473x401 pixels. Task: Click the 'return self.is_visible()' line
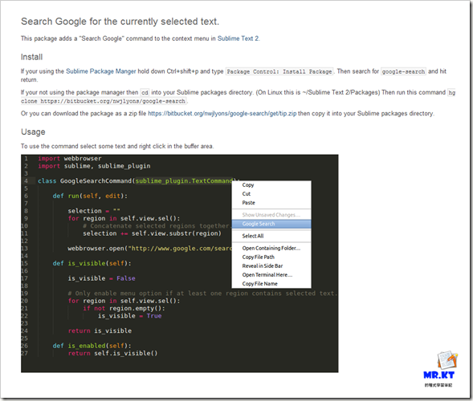(112, 353)
